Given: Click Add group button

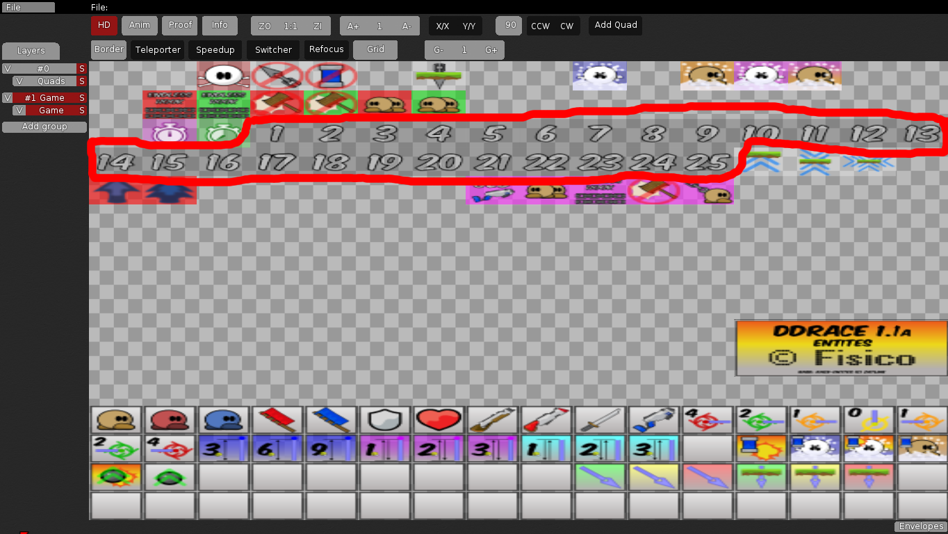Looking at the screenshot, I should [x=44, y=127].
